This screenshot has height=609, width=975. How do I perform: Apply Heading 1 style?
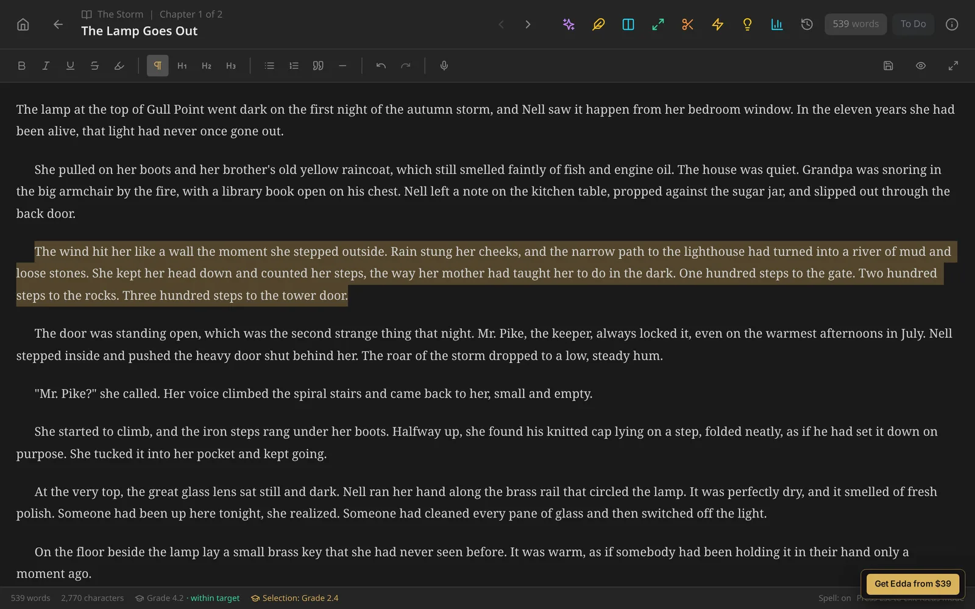point(182,66)
